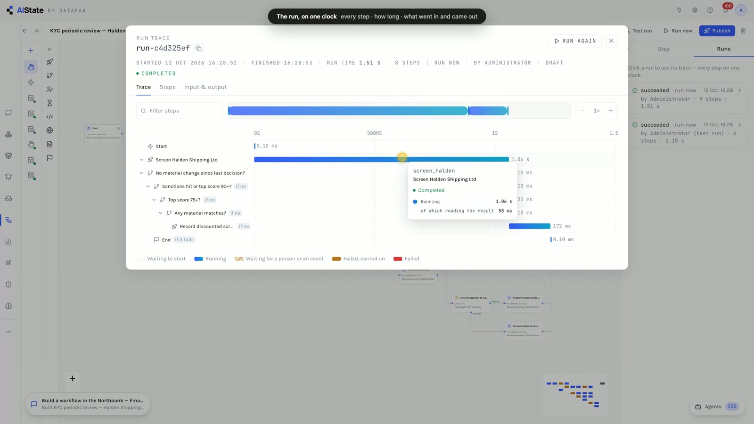The width and height of the screenshot is (754, 424).
Task: Select the rocket action node icon
Action: 49,62
